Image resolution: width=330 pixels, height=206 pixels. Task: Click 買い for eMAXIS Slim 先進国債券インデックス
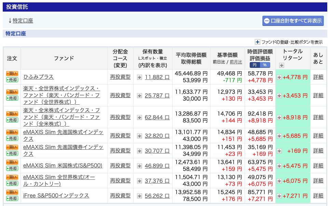(x=12, y=147)
